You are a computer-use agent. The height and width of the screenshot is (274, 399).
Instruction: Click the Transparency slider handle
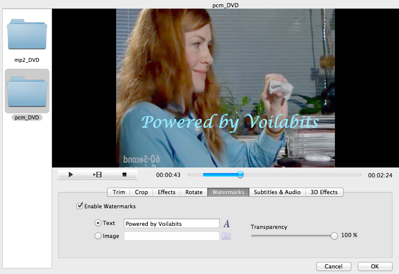pos(334,235)
